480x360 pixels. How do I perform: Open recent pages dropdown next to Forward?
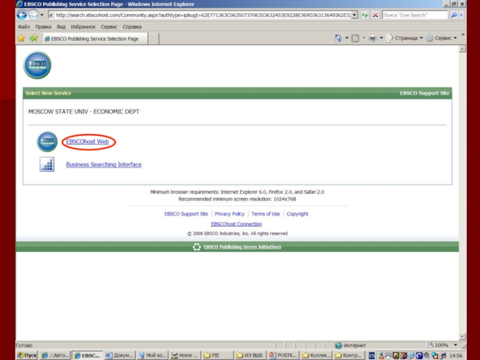42,14
